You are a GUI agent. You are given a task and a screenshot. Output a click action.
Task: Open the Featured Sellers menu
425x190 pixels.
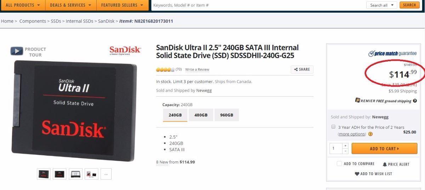click(122, 5)
